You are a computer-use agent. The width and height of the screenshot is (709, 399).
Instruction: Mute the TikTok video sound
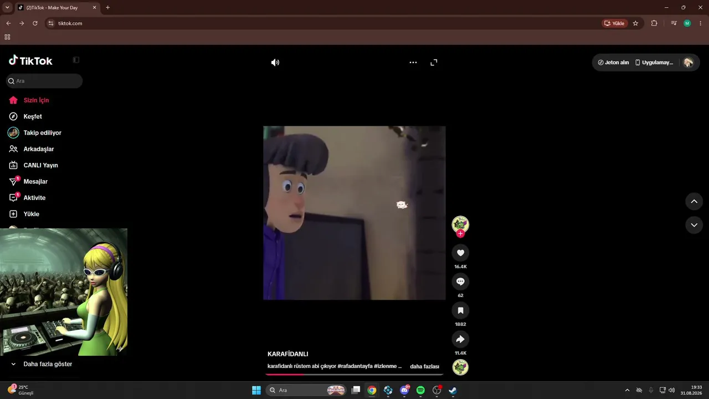tap(275, 63)
